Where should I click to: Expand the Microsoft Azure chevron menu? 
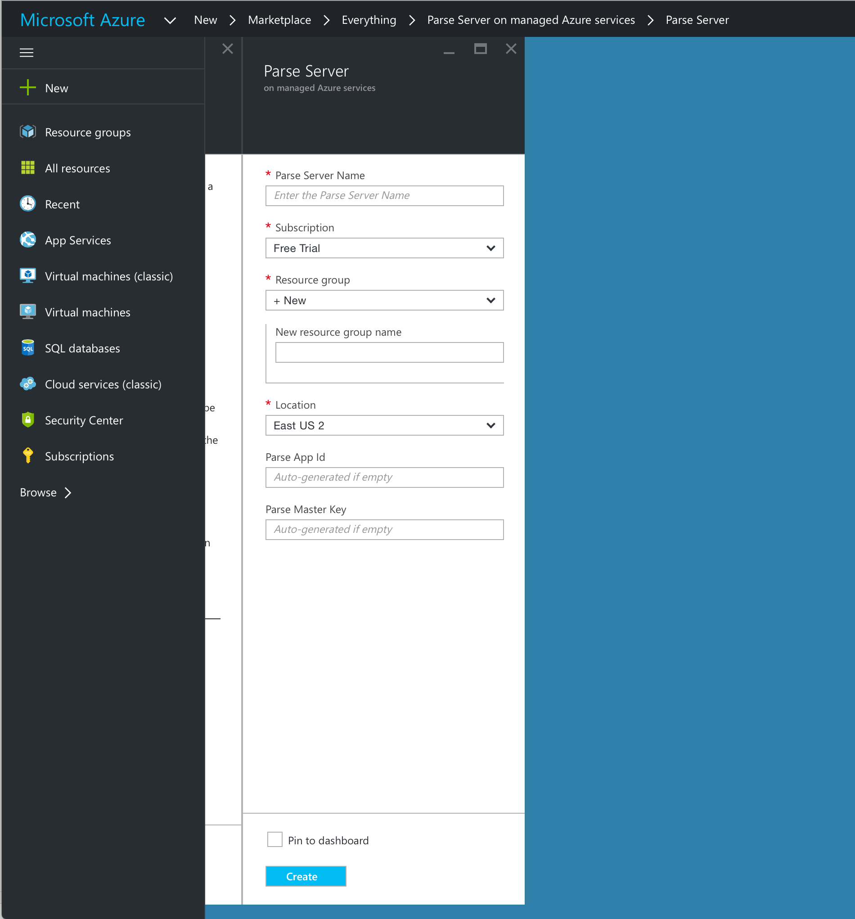click(170, 20)
